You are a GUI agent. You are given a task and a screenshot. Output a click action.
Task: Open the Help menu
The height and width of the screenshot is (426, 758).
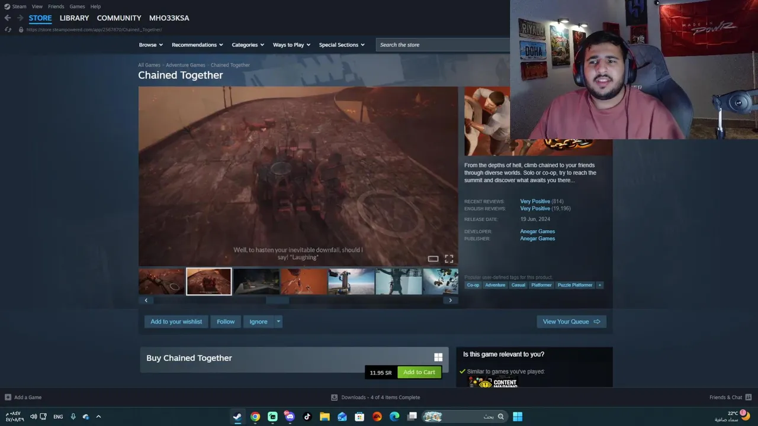95,7
